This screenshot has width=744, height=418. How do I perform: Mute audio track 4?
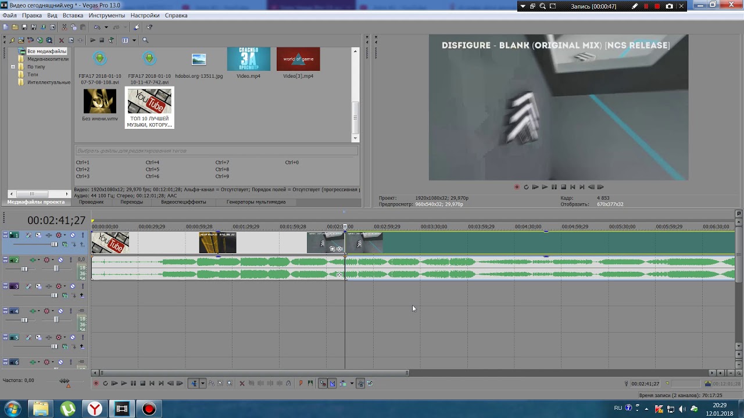tap(60, 311)
